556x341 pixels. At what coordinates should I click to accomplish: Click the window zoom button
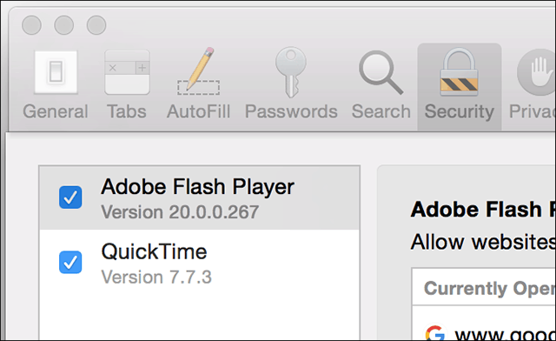[96, 25]
